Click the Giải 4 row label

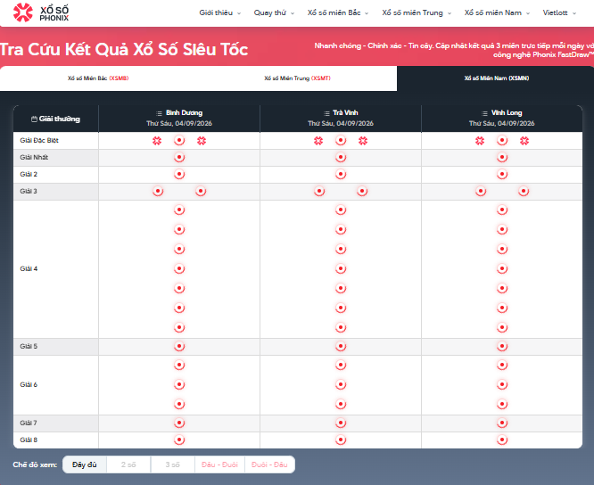click(29, 269)
